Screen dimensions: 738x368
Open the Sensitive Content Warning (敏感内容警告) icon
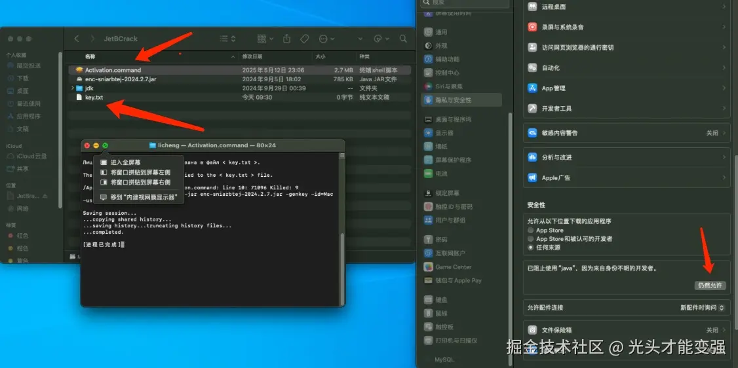[x=532, y=133]
